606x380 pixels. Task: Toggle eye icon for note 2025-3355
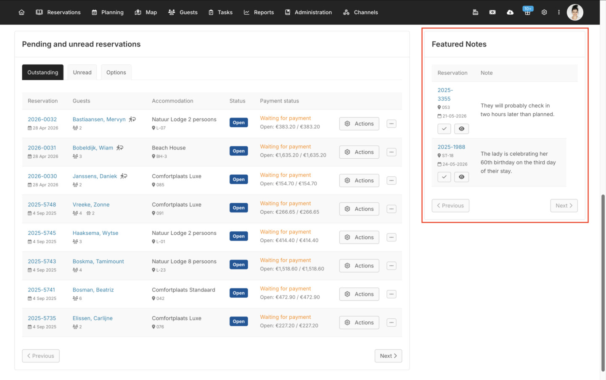[x=461, y=128]
